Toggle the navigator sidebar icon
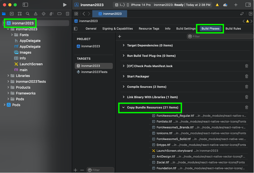Screen dimensions: 254x173 tap(25, 5)
